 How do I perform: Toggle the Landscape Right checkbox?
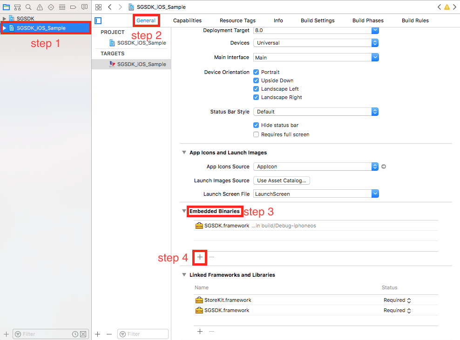point(256,97)
